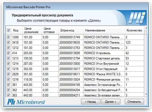Select barcode cell 2000000019611
The height and width of the screenshot is (112, 152).
click(x=71, y=74)
